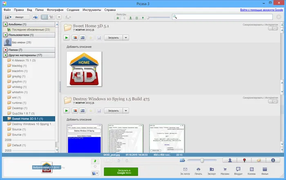Add description for Sweet Home 3D folder
Viewport: 286px width, 180px height.
79,47
